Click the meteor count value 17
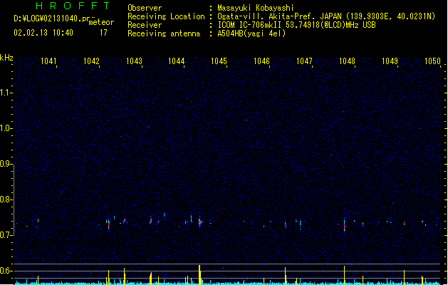Image resolution: width=448 pixels, height=285 pixels. [x=103, y=33]
